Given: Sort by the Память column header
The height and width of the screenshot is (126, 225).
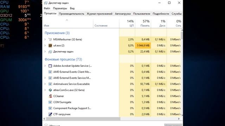Looking at the screenshot, I should [143, 23].
